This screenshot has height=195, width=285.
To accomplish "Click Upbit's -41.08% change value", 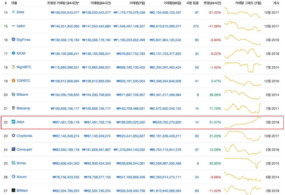I will click(x=215, y=26).
